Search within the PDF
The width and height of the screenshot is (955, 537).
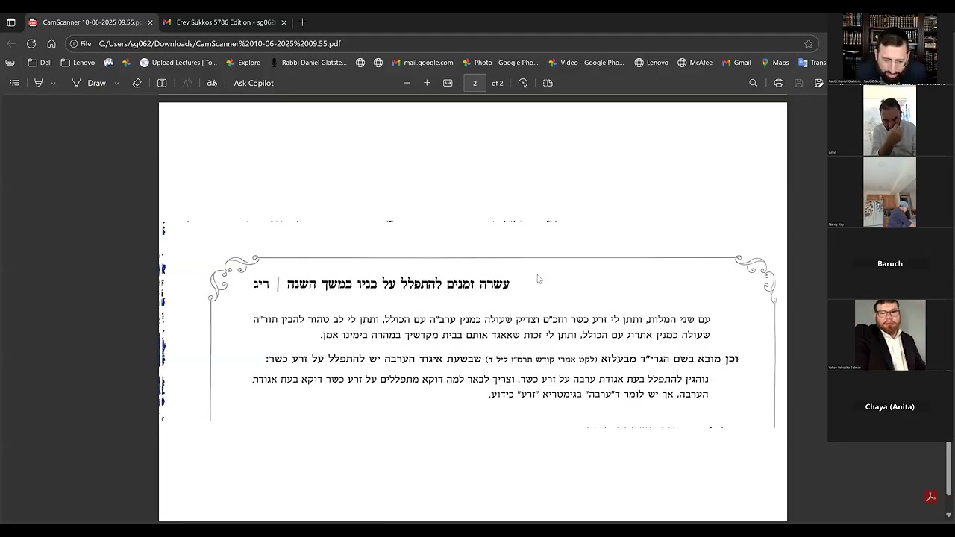(x=754, y=83)
